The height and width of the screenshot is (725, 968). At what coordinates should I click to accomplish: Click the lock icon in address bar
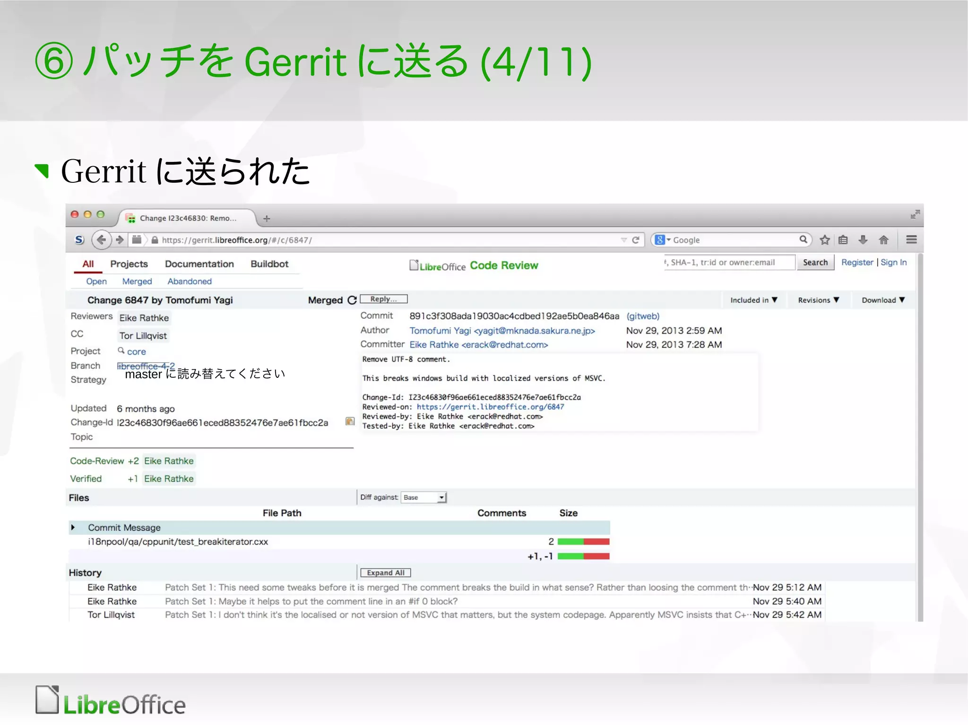point(155,240)
